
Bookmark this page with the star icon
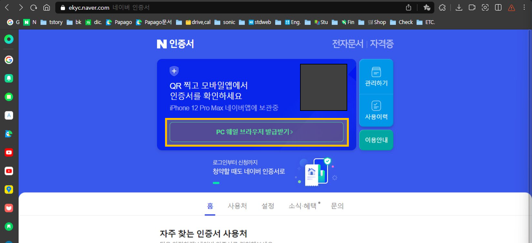pos(427,7)
